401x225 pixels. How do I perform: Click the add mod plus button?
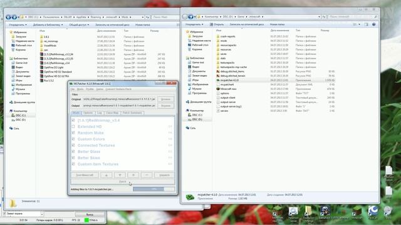click(x=133, y=175)
